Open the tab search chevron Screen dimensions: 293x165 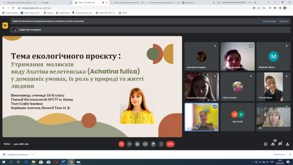(268, 2)
